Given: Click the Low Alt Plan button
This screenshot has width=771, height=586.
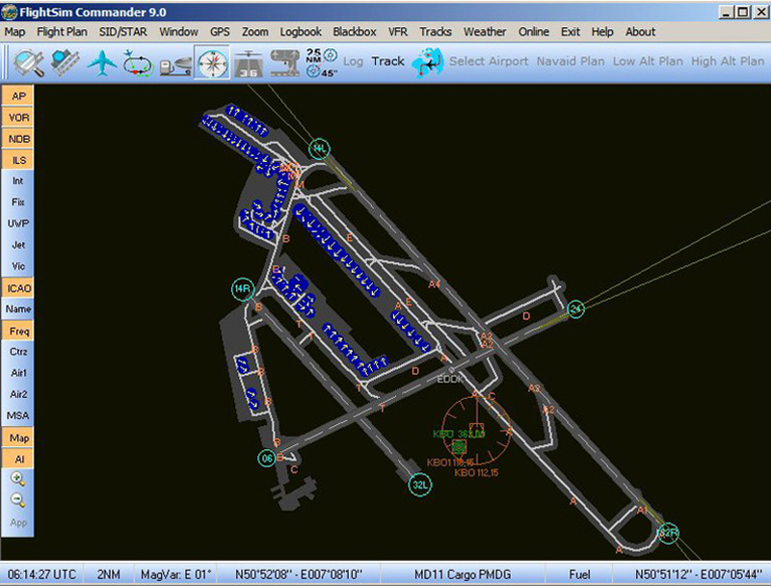Looking at the screenshot, I should tap(648, 62).
